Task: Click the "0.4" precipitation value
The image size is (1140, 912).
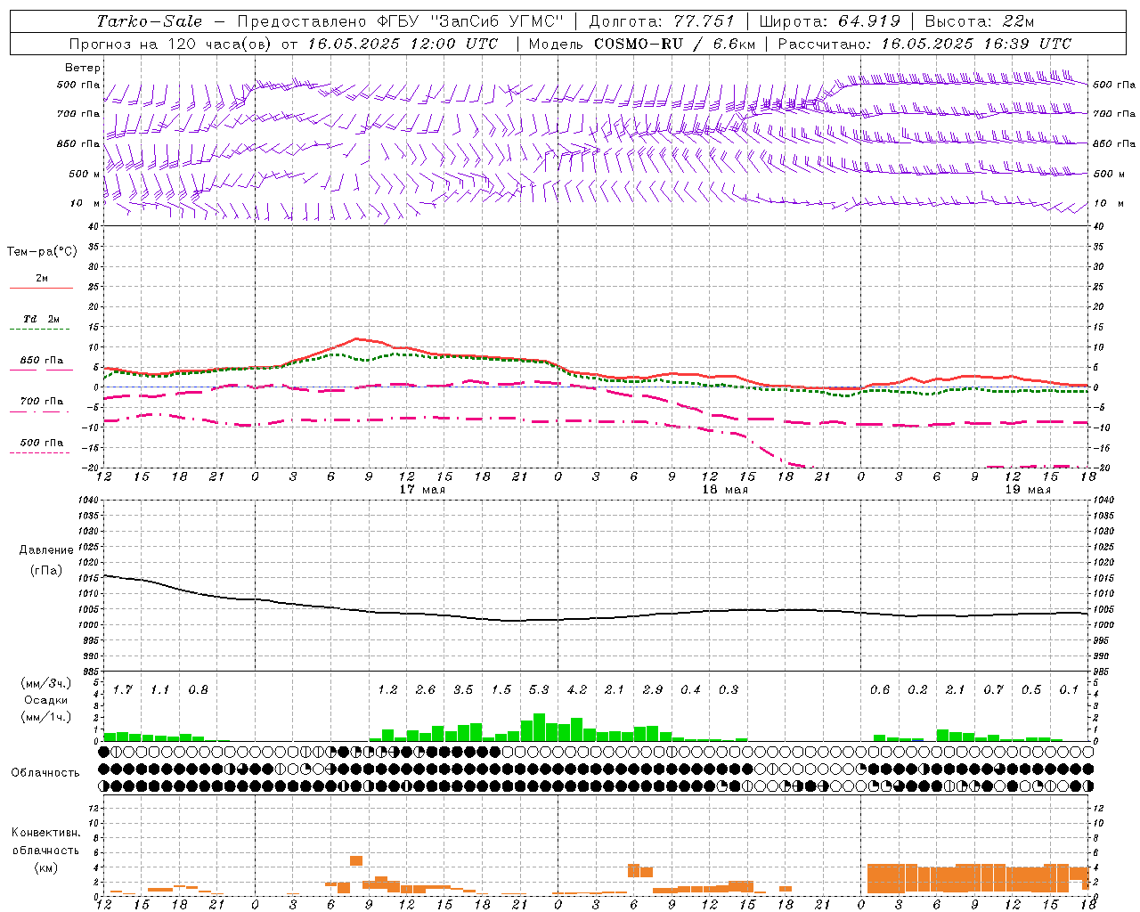Action: pos(690,690)
